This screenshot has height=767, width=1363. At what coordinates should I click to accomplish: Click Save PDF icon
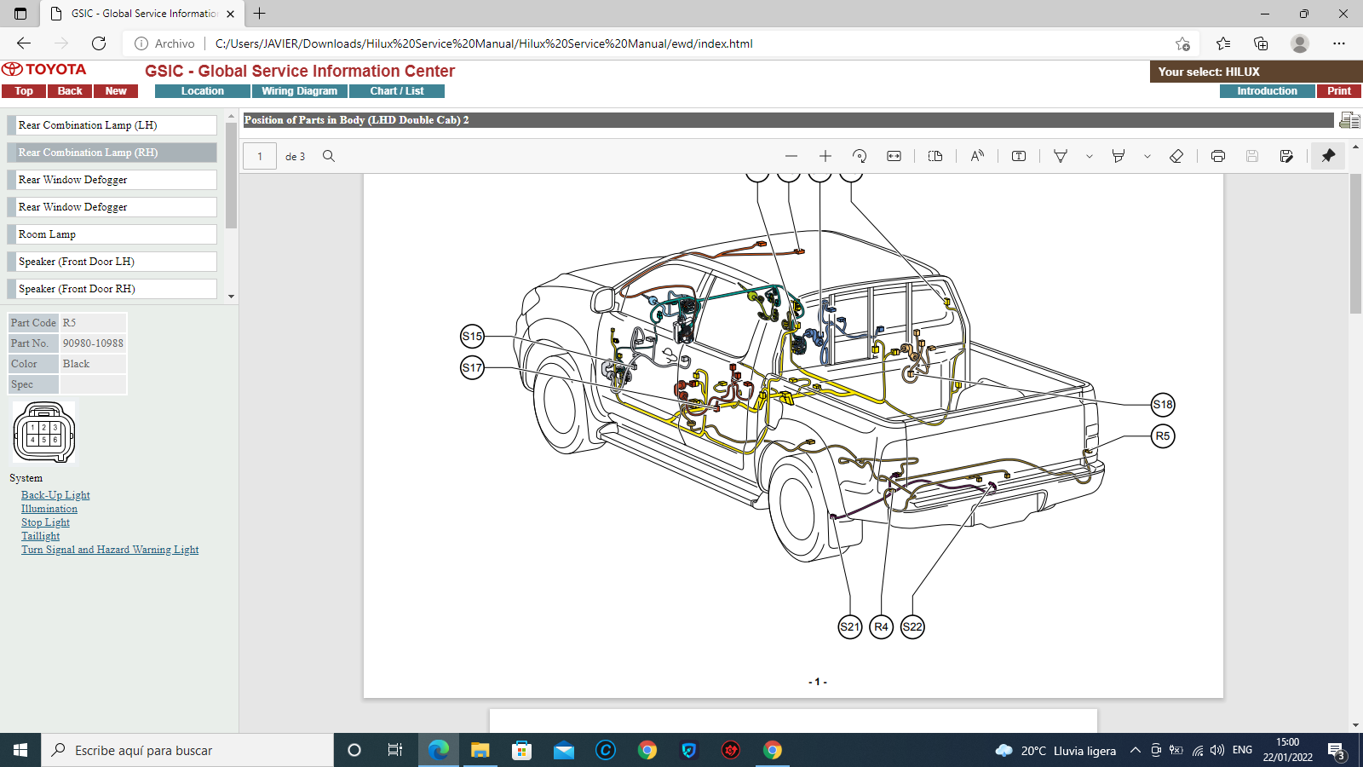click(x=1252, y=156)
